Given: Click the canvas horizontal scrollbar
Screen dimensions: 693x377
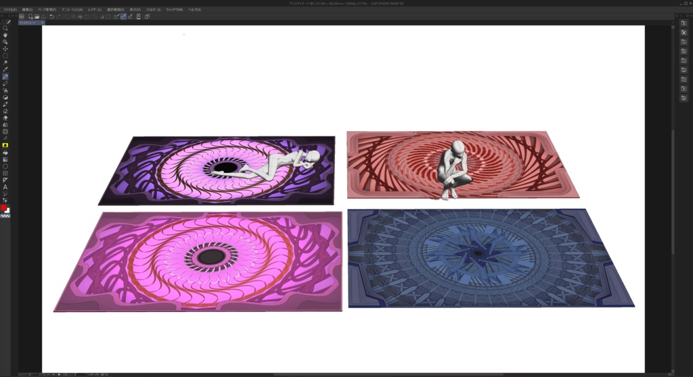Looking at the screenshot, I should 389,375.
